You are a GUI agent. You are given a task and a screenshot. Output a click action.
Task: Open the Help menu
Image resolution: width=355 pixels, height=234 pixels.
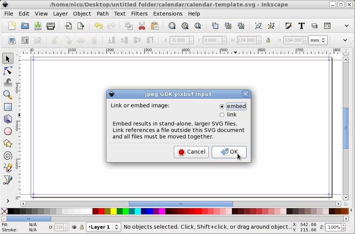194,14
